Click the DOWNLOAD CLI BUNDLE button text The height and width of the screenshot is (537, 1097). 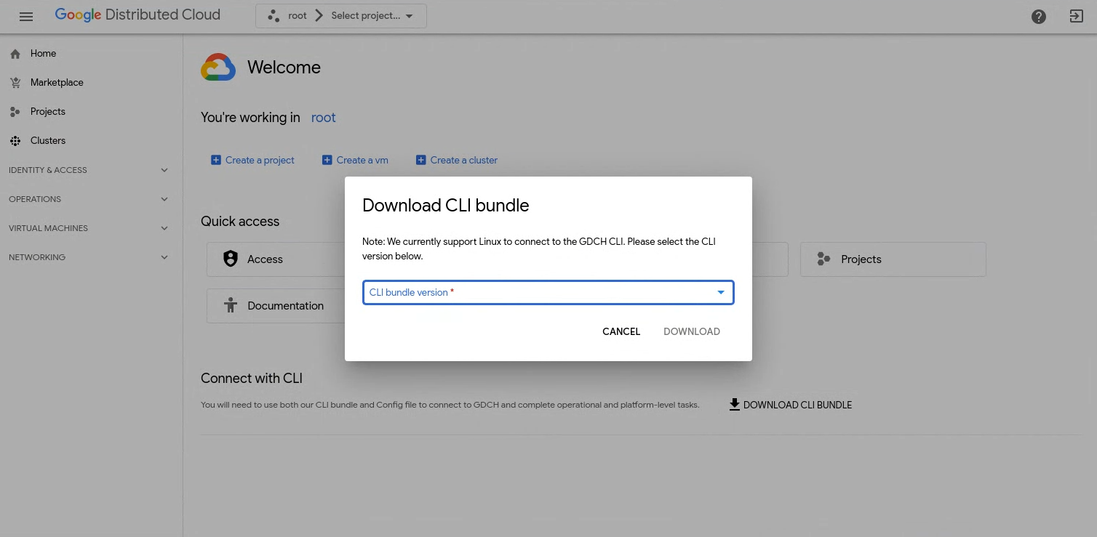797,405
